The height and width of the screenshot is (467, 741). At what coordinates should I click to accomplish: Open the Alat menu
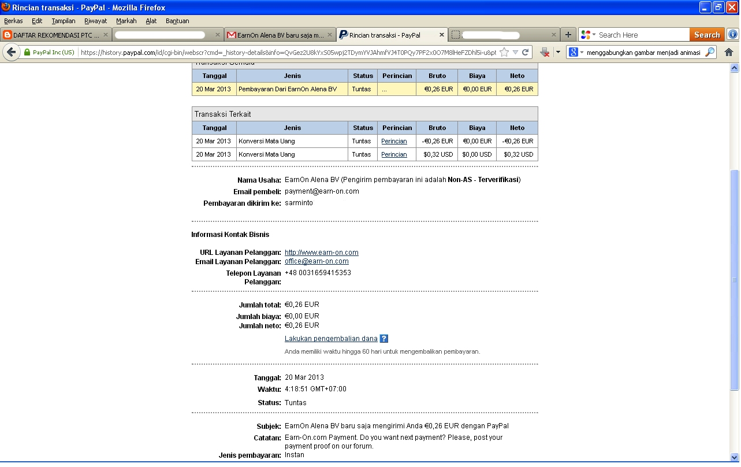pos(151,21)
